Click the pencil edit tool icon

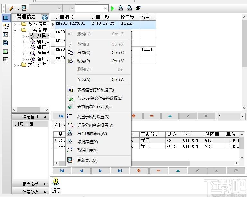[11, 8]
